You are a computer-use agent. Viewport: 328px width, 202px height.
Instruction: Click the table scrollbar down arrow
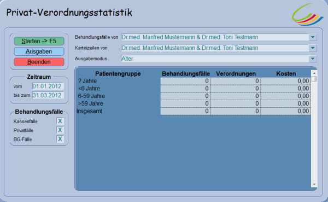pyautogui.click(x=314, y=184)
